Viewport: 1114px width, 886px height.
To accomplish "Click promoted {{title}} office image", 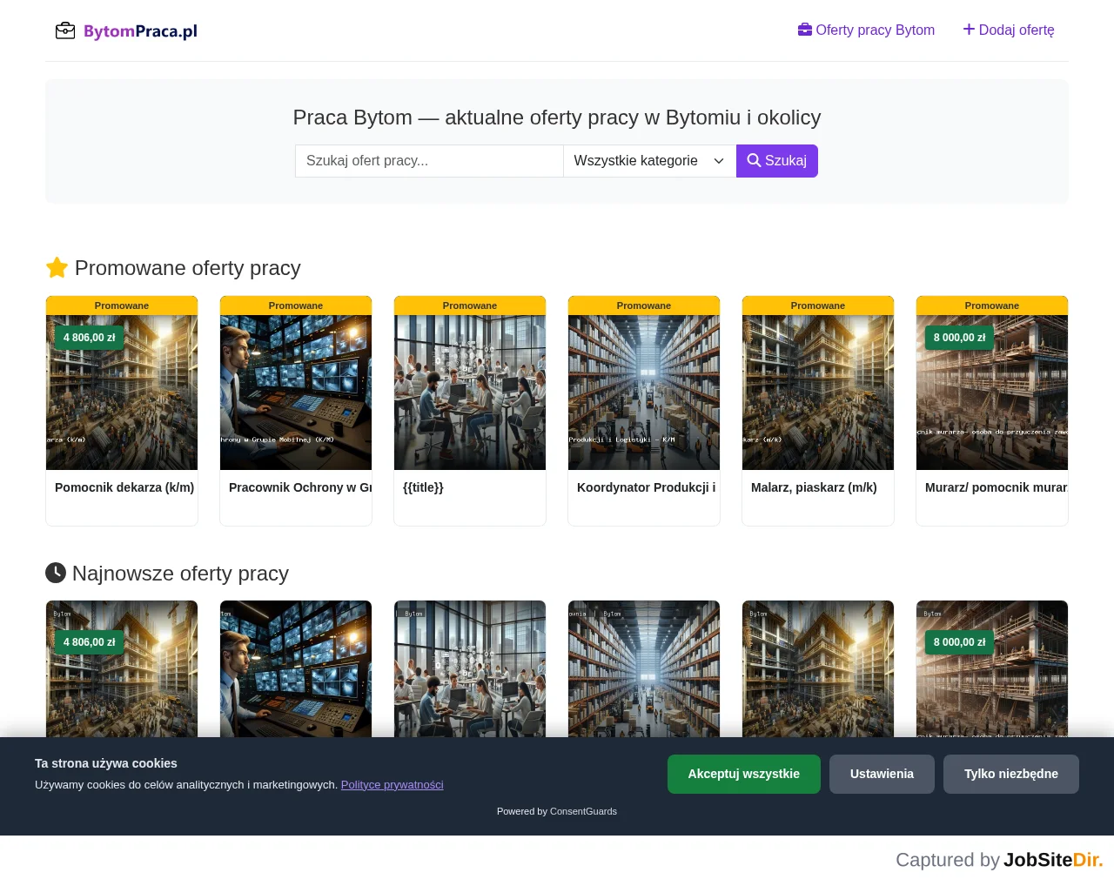I will [x=470, y=393].
